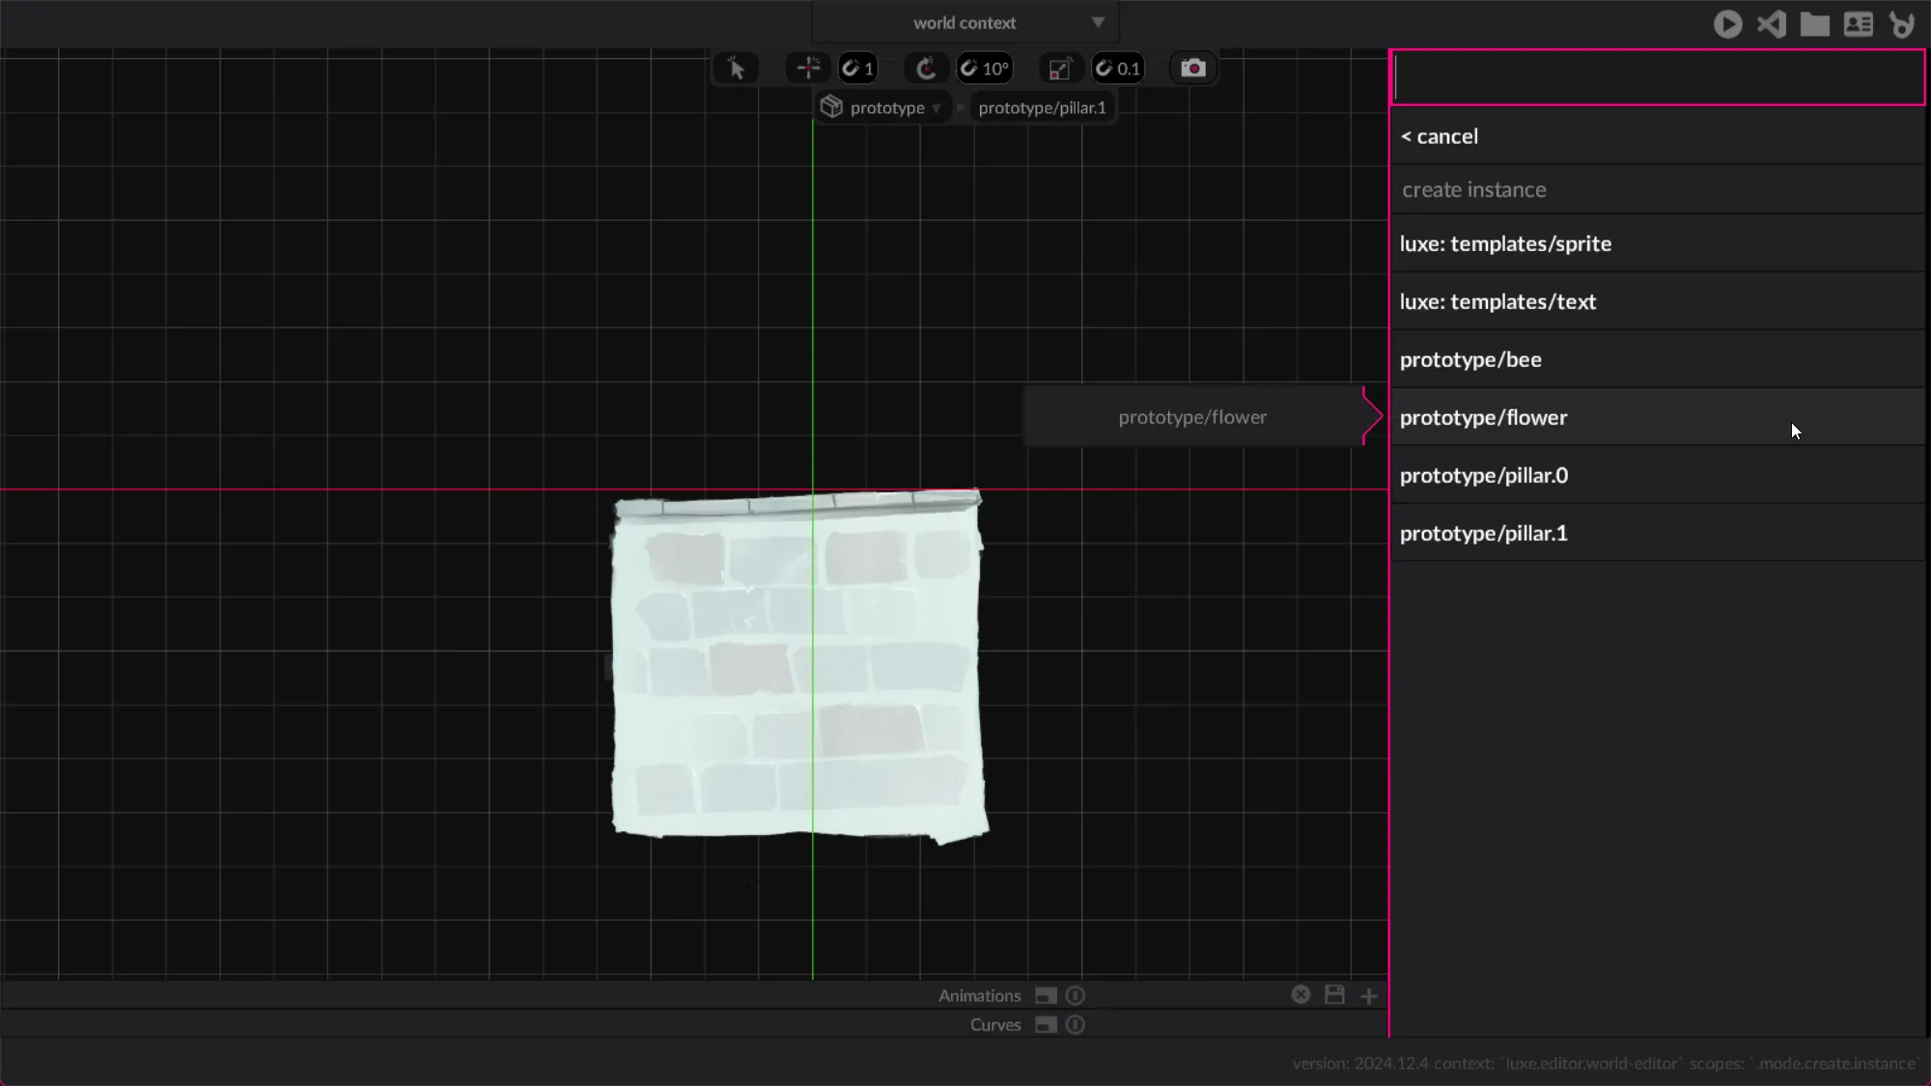Open the profile card icon
The width and height of the screenshot is (1931, 1086).
(x=1858, y=24)
